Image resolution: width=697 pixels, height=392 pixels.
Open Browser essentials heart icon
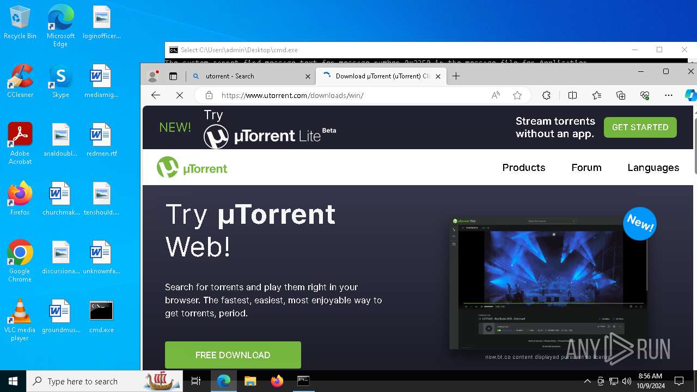645,95
